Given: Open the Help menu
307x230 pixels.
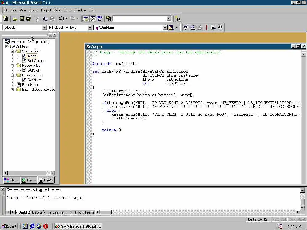Looking at the screenshot, I should coord(92,10).
